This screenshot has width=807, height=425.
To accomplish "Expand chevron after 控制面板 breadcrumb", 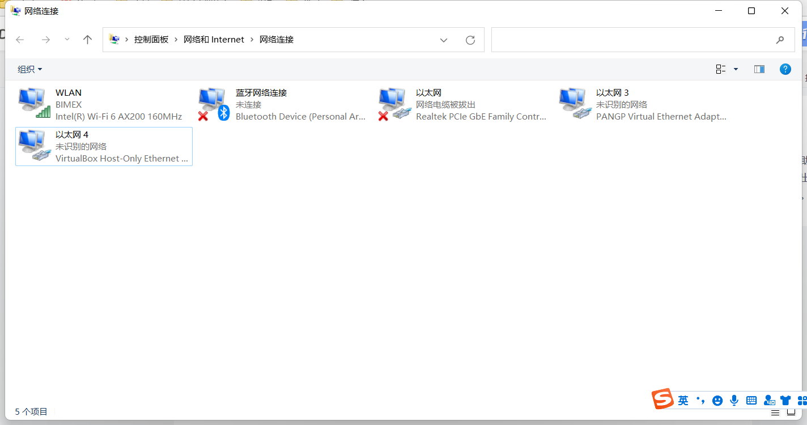I will pyautogui.click(x=176, y=40).
